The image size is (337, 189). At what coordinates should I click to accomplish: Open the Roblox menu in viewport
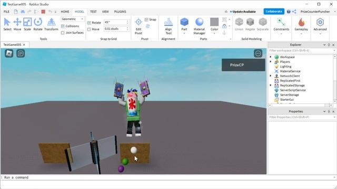coord(9,54)
